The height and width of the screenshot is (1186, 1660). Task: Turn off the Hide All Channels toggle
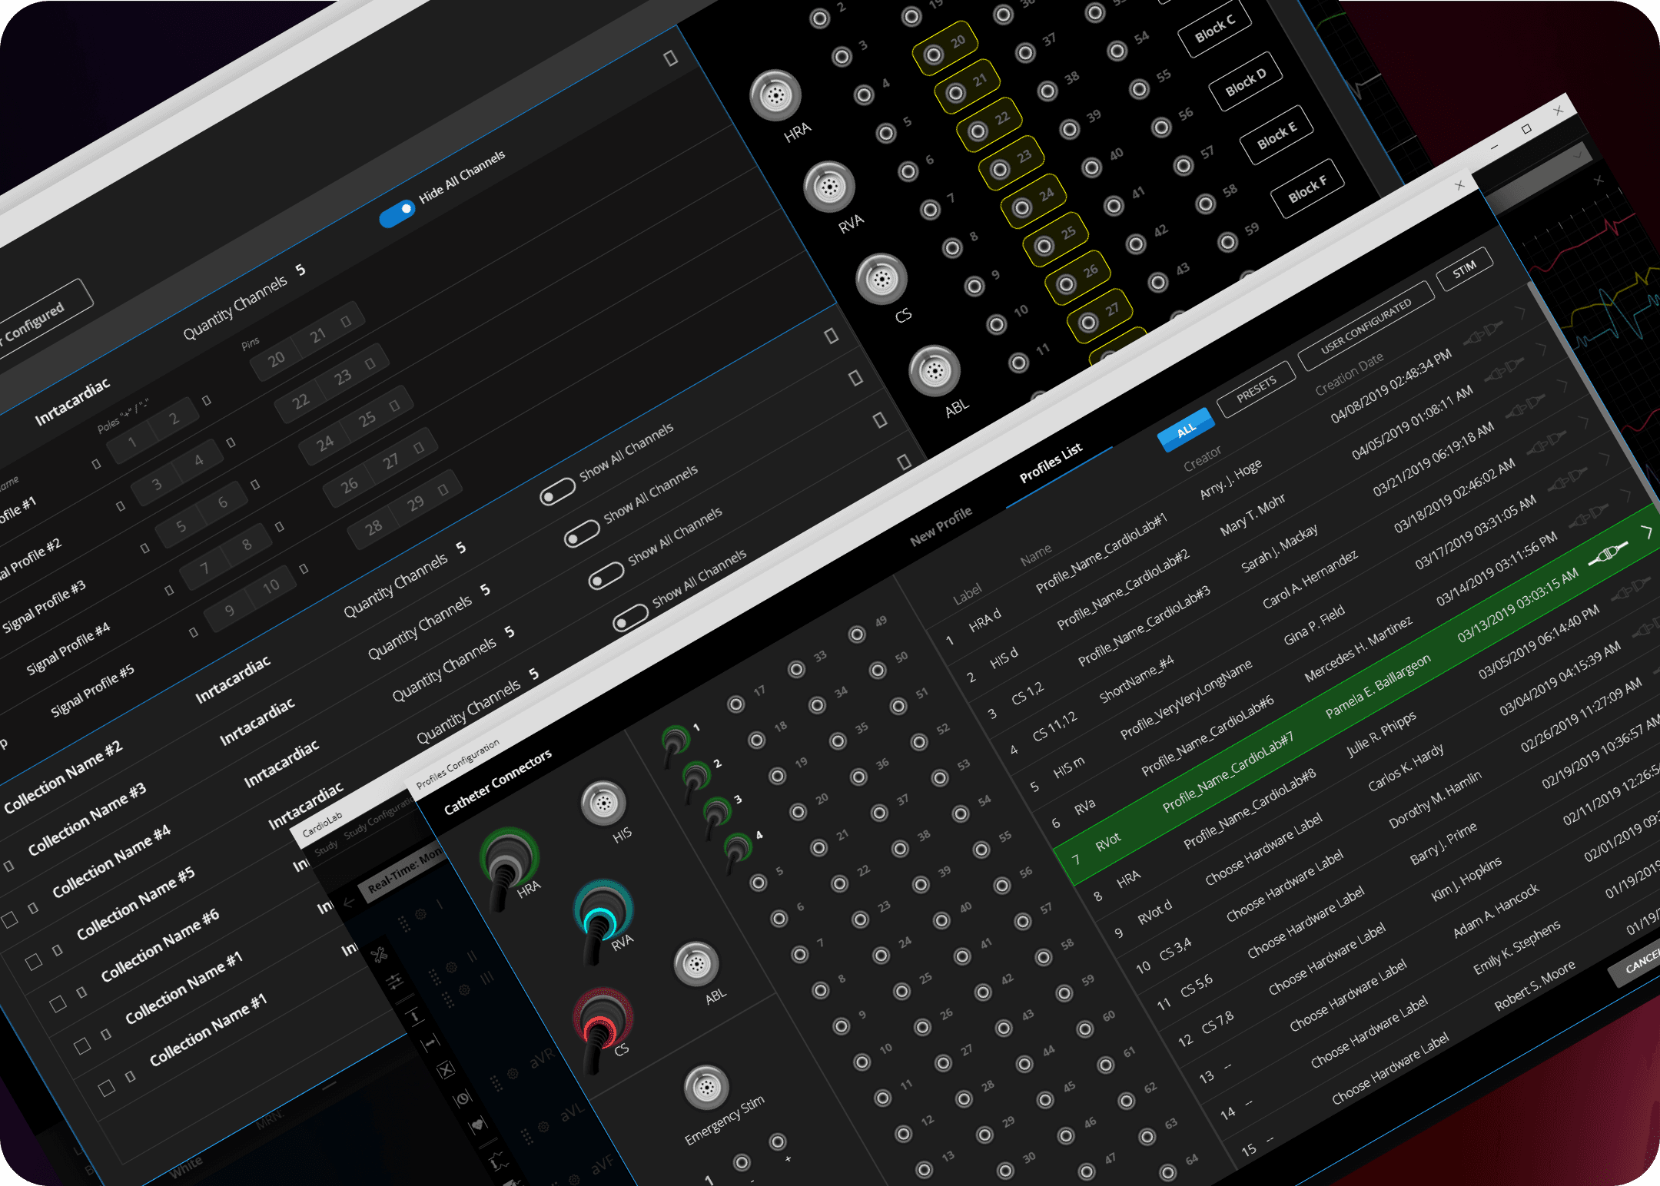[x=397, y=214]
